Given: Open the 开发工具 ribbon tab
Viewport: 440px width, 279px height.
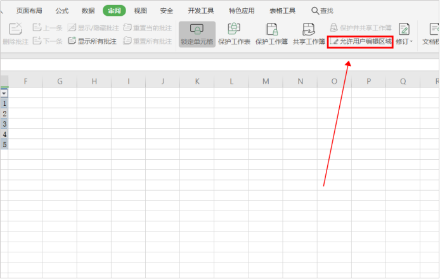Looking at the screenshot, I should click(201, 11).
